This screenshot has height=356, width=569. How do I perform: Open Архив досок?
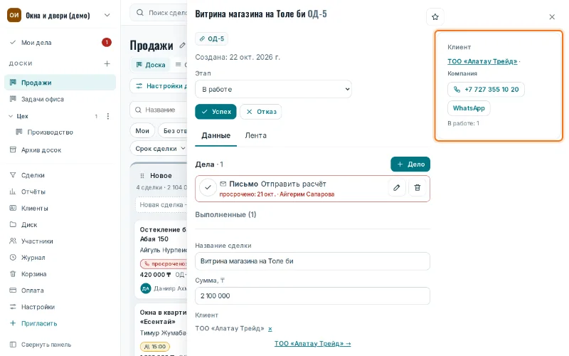(60, 150)
